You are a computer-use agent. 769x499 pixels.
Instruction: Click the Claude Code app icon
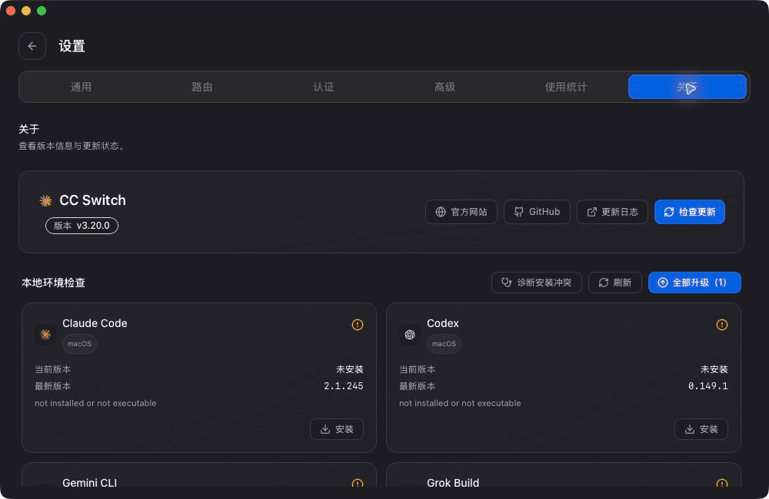click(45, 335)
